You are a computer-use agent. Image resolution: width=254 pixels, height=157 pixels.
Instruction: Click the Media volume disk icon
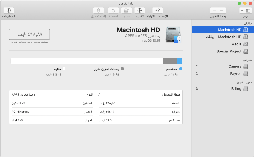coord(246,44)
